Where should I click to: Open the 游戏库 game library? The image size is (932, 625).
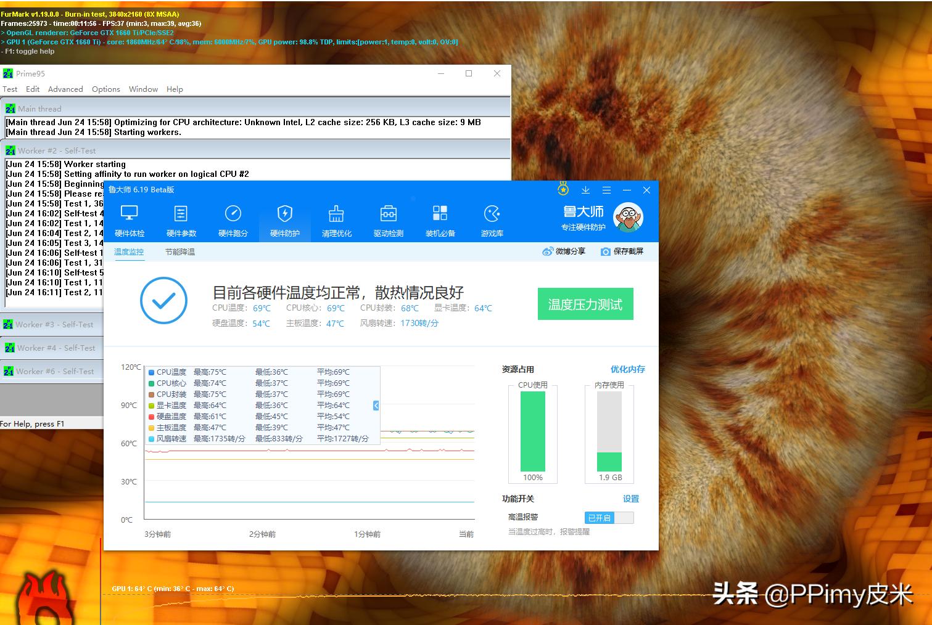[492, 219]
